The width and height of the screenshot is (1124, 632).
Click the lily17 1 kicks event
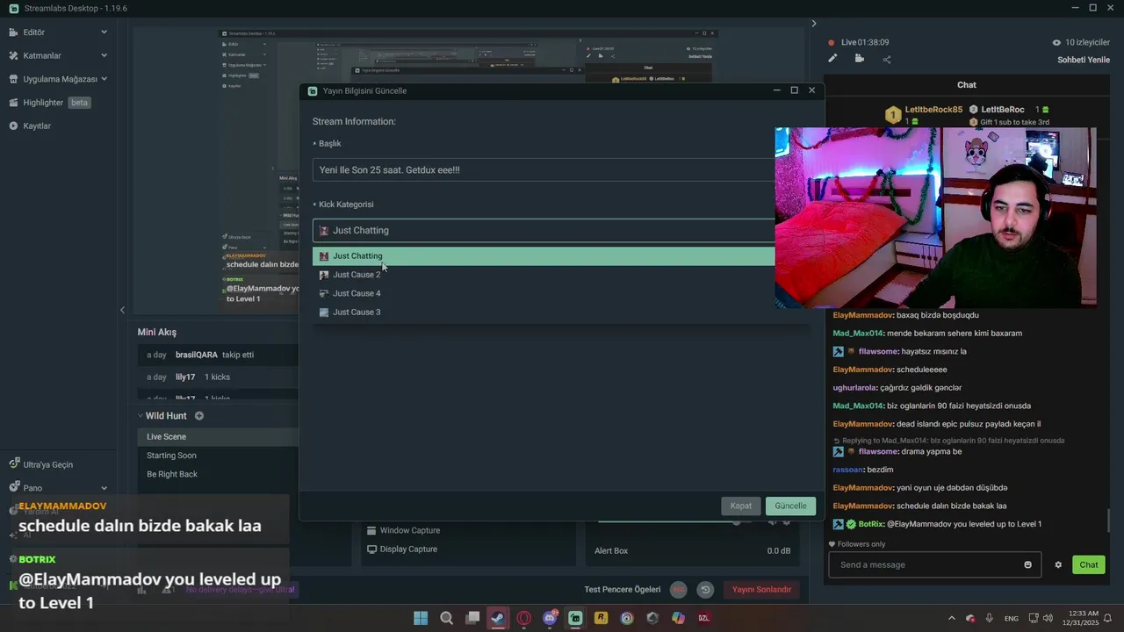tap(218, 377)
